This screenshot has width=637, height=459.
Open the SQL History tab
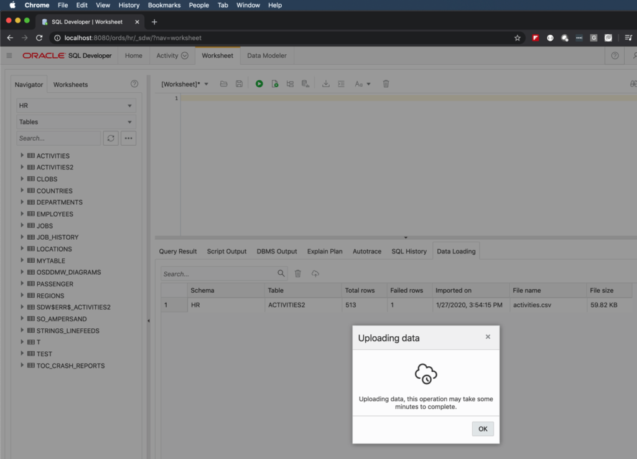(409, 251)
